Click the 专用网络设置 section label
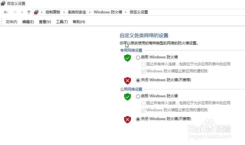 tap(131, 50)
